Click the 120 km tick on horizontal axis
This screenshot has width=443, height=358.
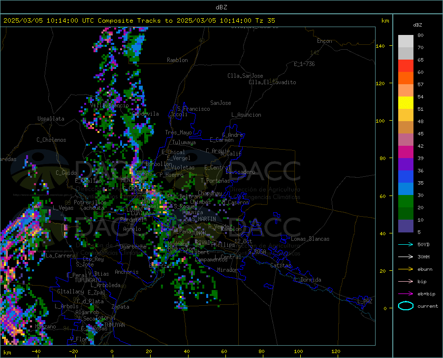pos(336,351)
